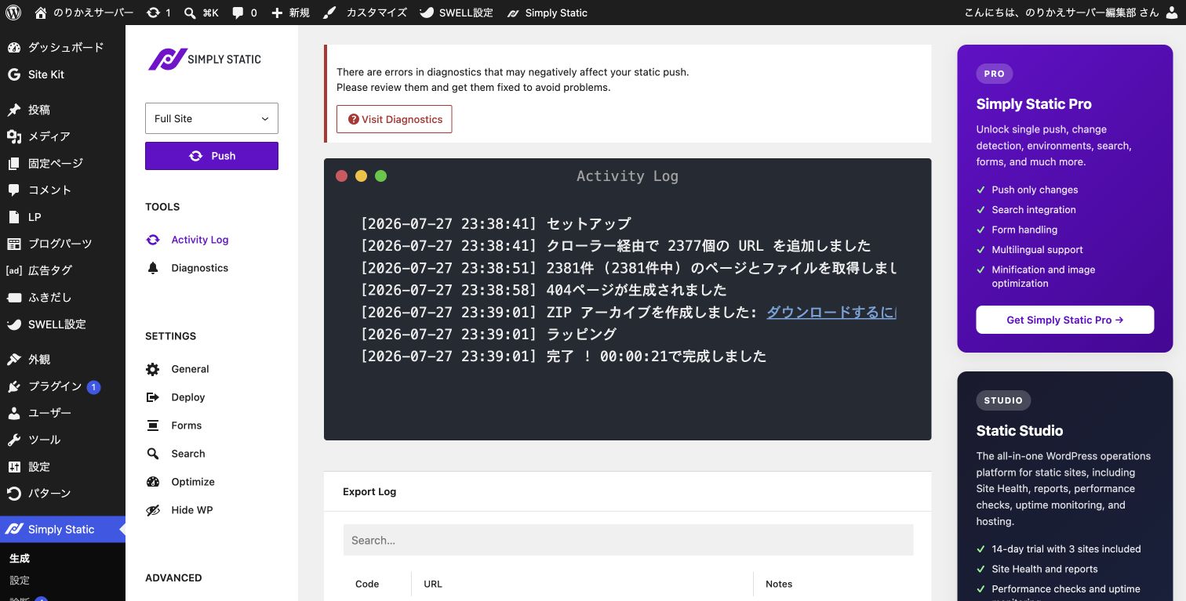1186x601 pixels.
Task: Open the updates icon showing 1
Action: [x=153, y=13]
